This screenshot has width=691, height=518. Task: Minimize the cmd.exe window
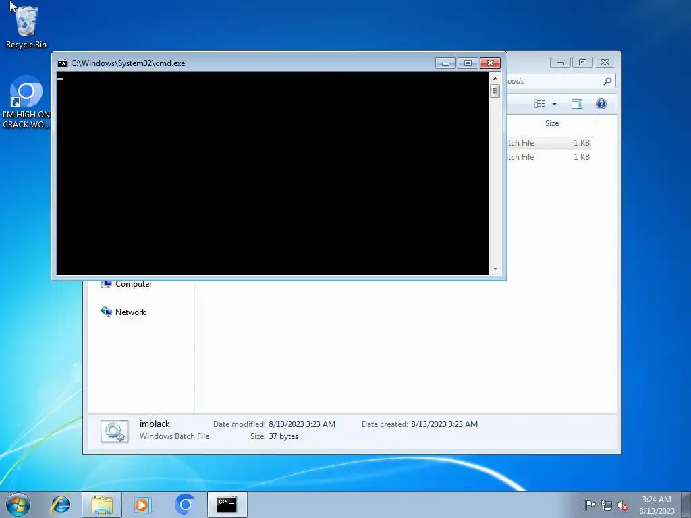click(445, 63)
